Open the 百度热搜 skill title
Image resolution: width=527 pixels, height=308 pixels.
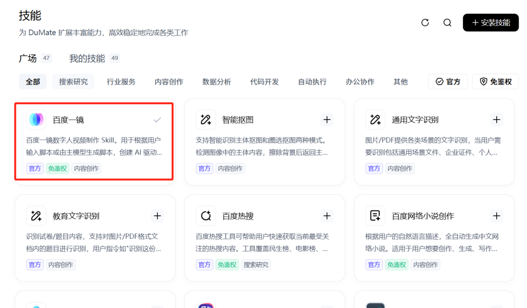click(x=238, y=216)
